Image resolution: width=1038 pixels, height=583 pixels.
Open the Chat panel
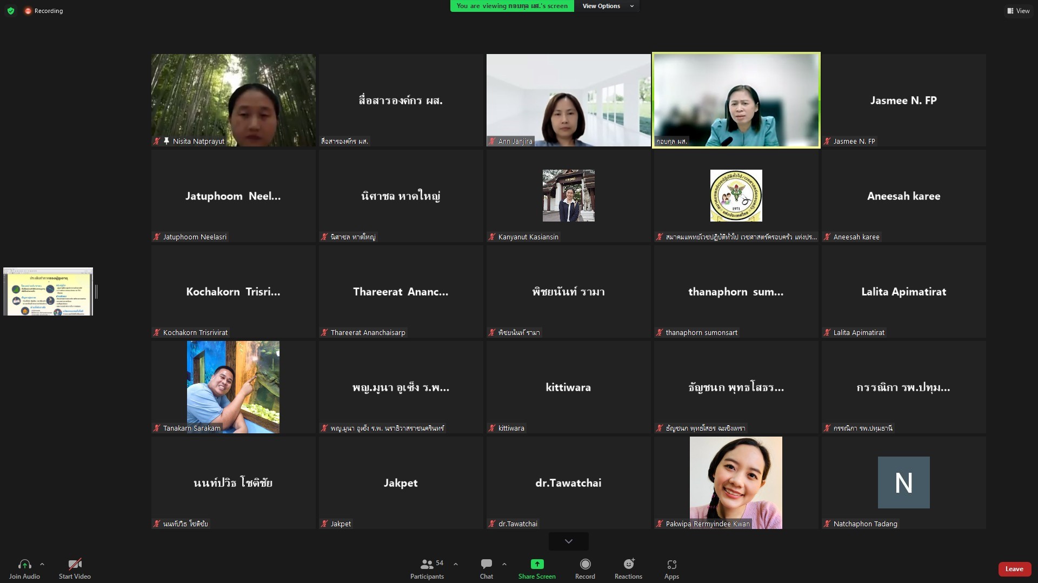pyautogui.click(x=487, y=569)
